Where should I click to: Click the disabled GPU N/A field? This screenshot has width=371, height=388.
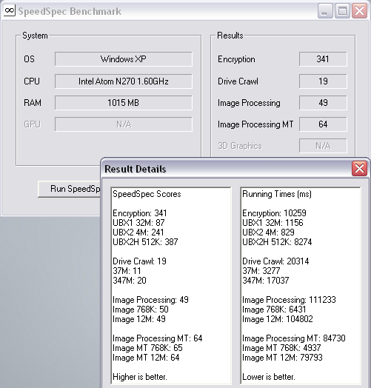pyautogui.click(x=123, y=124)
